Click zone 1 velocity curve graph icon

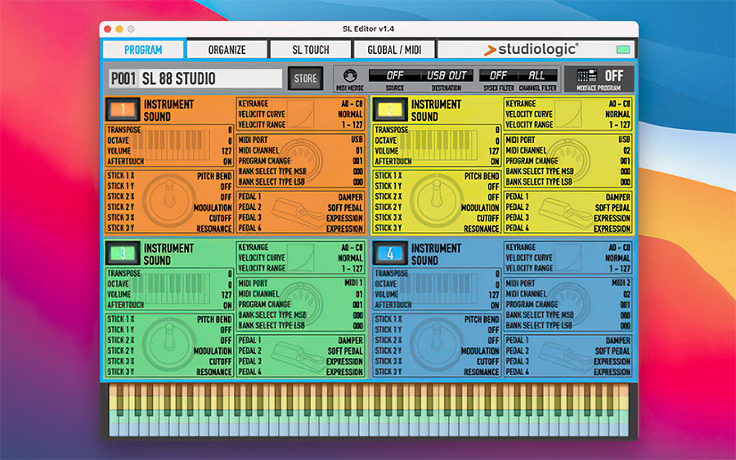[x=300, y=114]
